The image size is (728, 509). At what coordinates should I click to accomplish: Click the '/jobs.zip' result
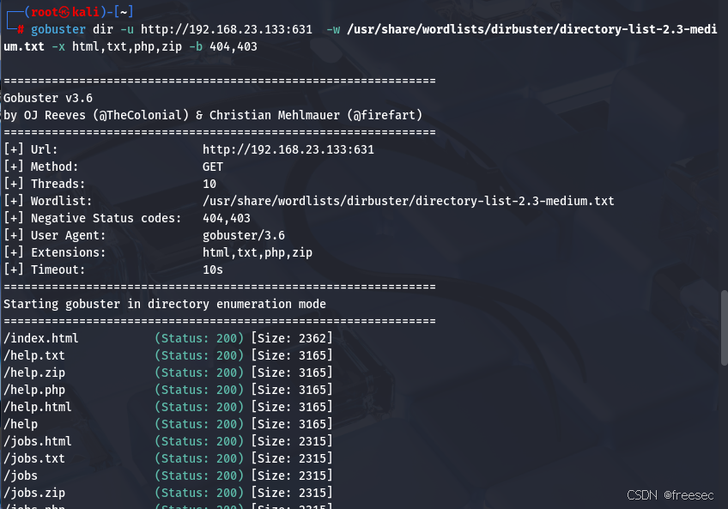(34, 494)
